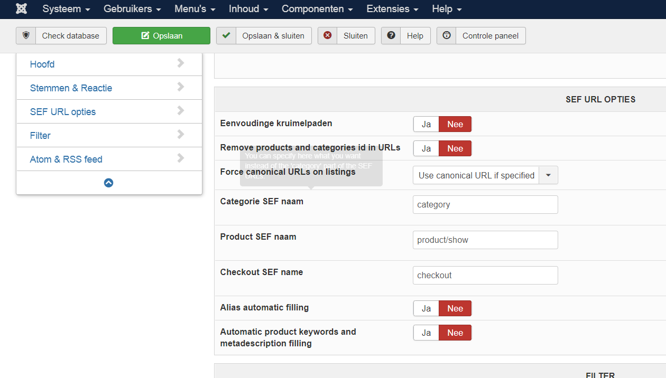Image resolution: width=666 pixels, height=378 pixels.
Task: Click the green Opslaan button
Action: [x=161, y=36]
